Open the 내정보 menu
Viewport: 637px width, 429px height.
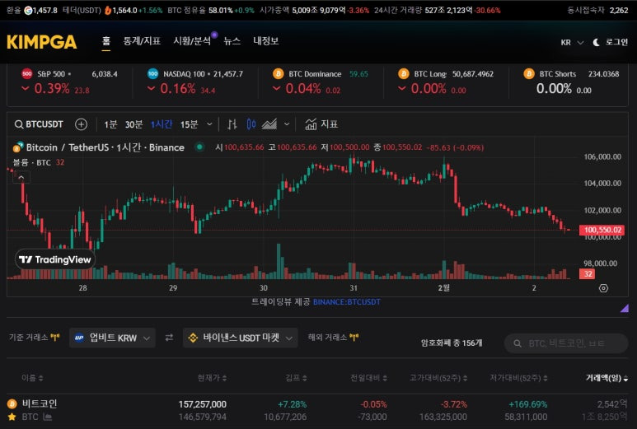(265, 41)
